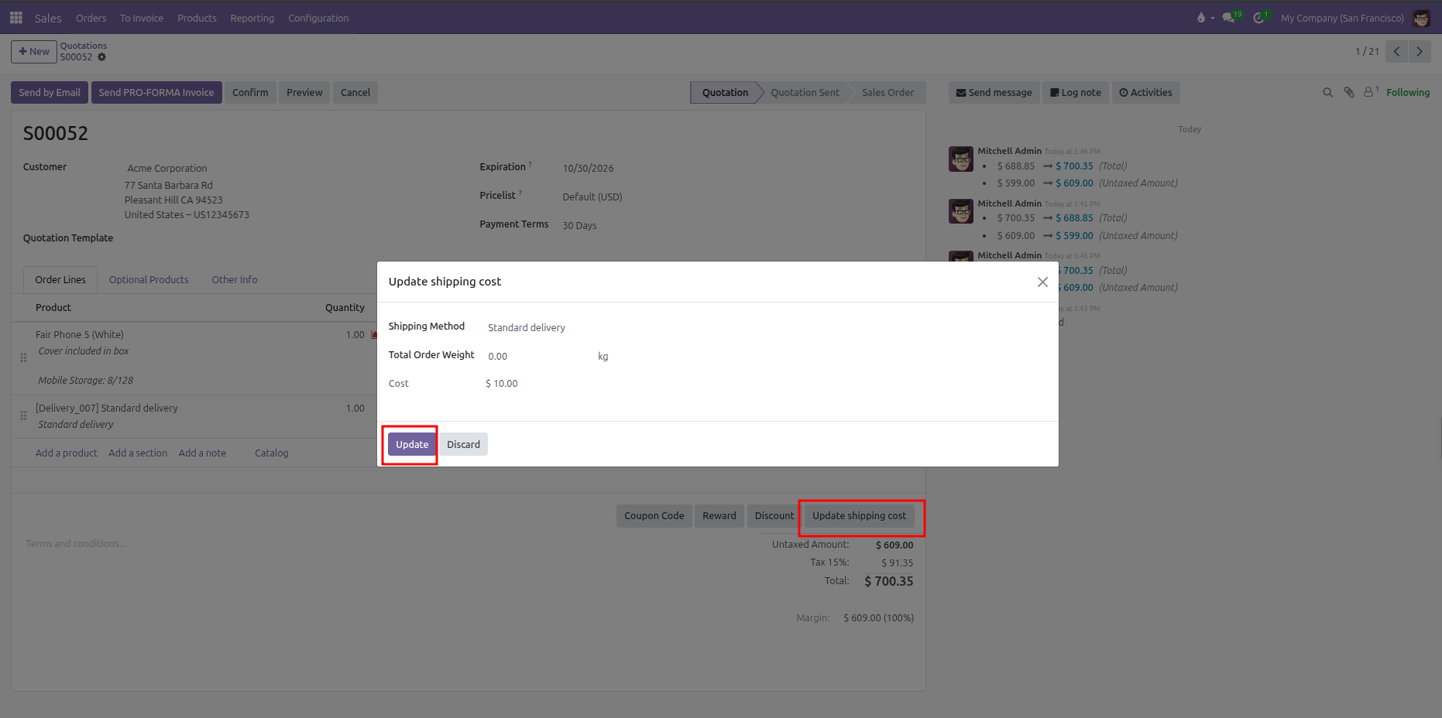Screen dimensions: 1442x718
Task: Open the To Invoice menu
Action: pos(142,18)
